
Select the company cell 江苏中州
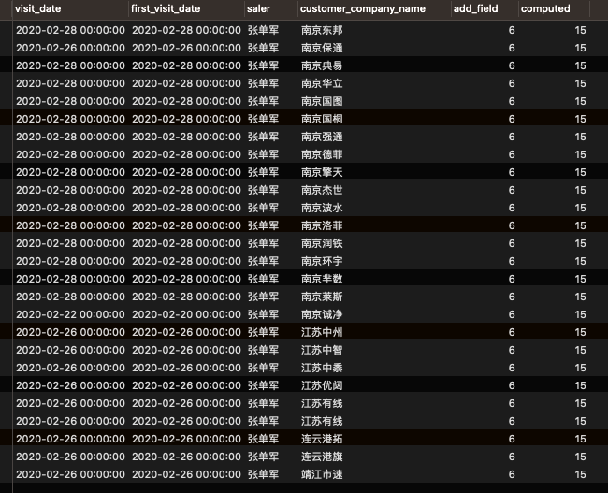pos(322,332)
